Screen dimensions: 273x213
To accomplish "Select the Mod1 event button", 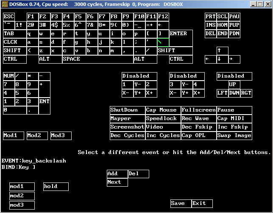I will (x=14, y=136).
